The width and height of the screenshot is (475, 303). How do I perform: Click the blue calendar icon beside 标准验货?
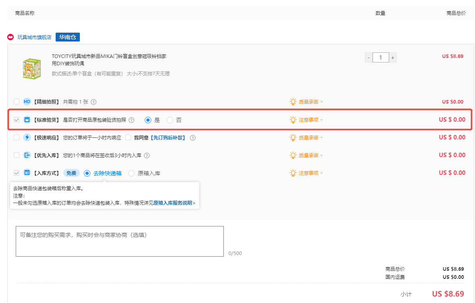pyautogui.click(x=27, y=120)
